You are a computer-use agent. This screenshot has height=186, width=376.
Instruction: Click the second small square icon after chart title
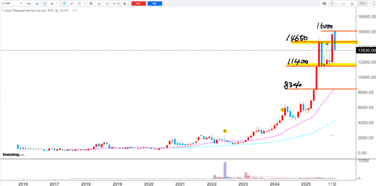pos(77,11)
